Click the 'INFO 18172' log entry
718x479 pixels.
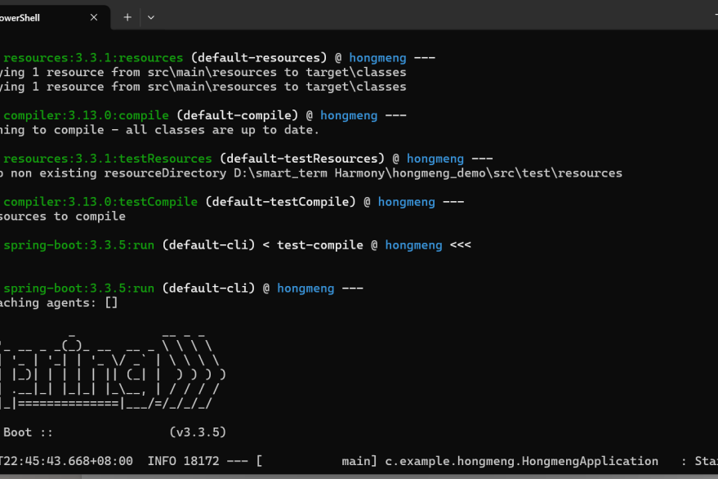click(184, 461)
